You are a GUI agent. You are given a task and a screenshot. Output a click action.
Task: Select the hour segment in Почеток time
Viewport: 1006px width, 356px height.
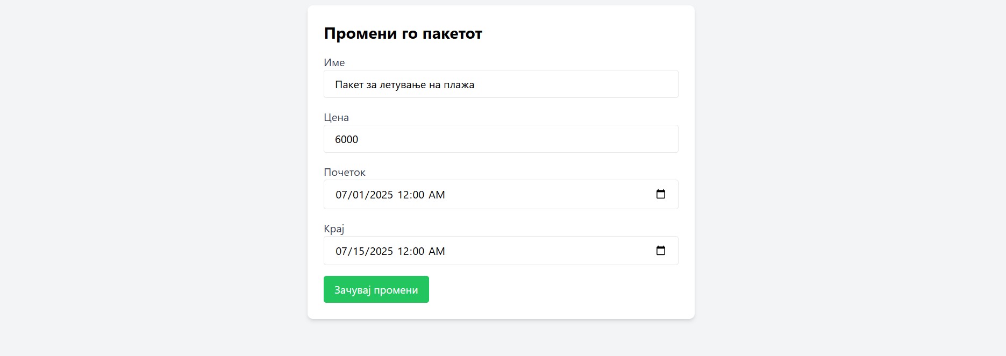click(403, 195)
